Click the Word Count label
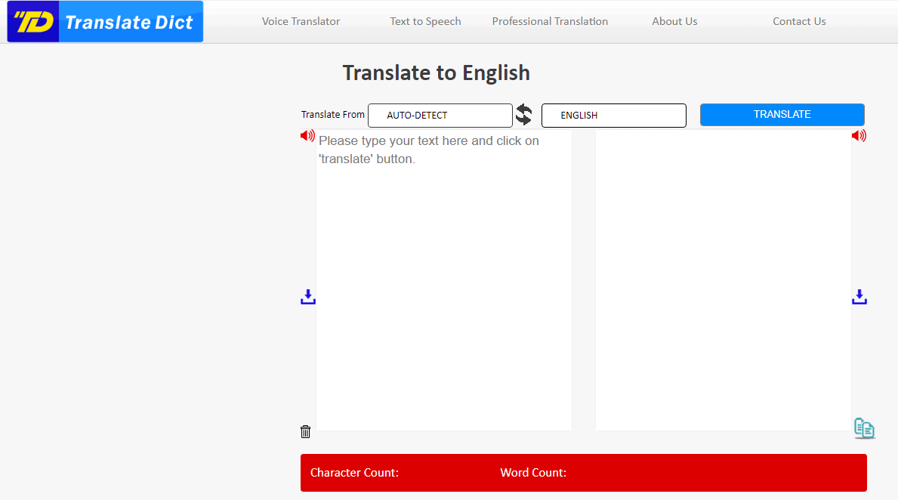This screenshot has height=500, width=898. coord(533,473)
